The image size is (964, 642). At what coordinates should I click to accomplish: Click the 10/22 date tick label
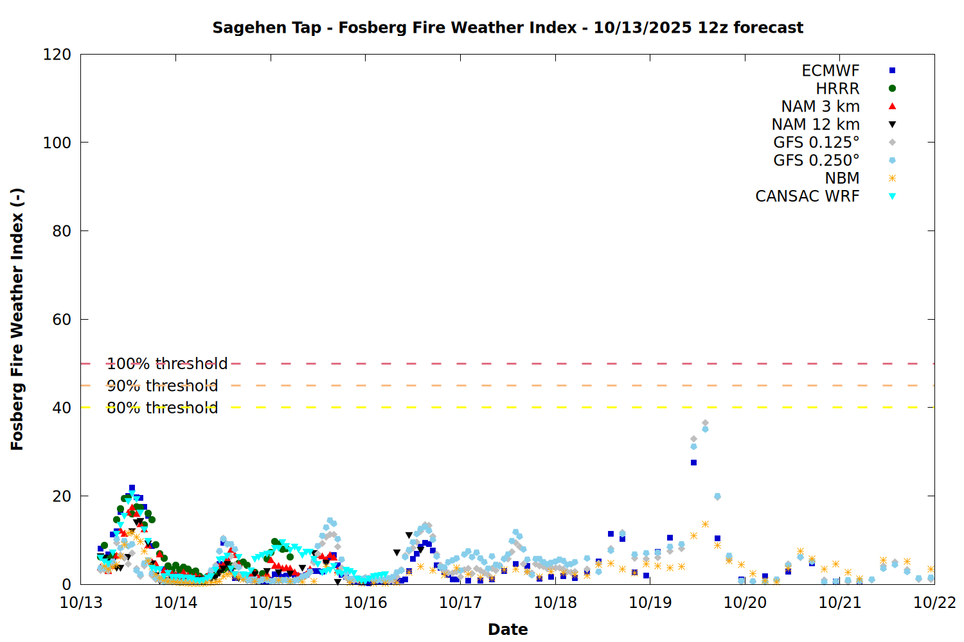click(934, 603)
